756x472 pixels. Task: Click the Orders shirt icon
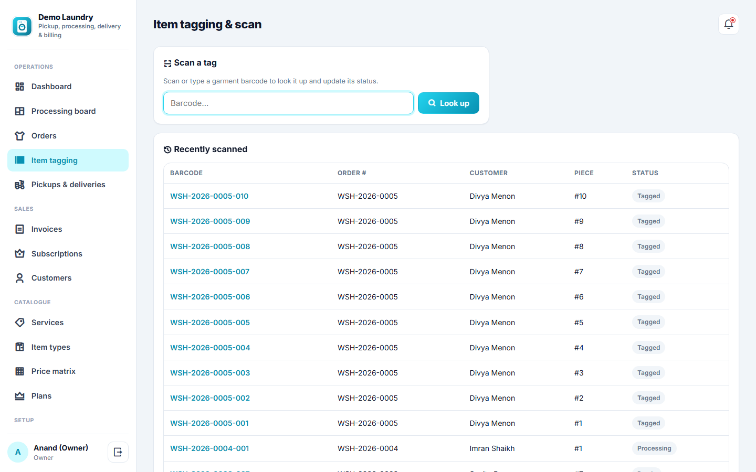[20, 136]
